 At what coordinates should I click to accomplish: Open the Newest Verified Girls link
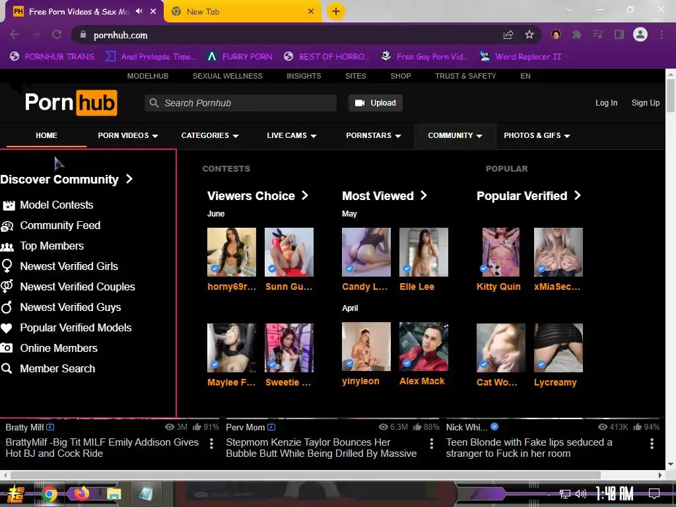click(x=69, y=267)
